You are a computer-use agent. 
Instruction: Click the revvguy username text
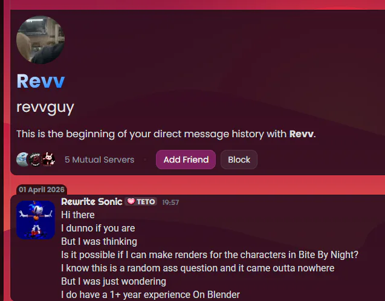point(45,108)
